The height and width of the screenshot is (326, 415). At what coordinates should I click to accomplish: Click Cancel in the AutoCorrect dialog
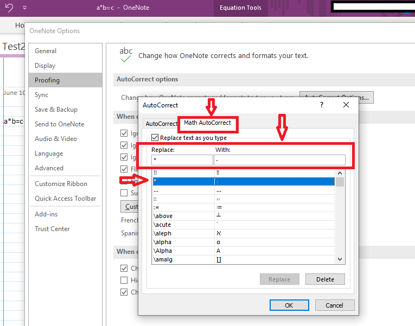tap(335, 305)
